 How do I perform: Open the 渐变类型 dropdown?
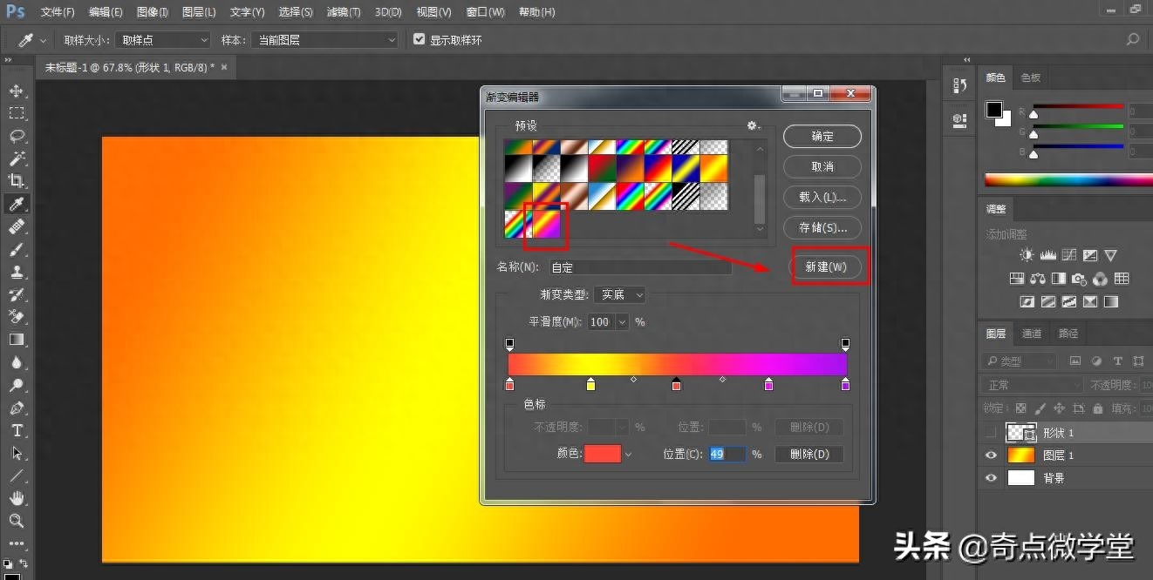(619, 295)
